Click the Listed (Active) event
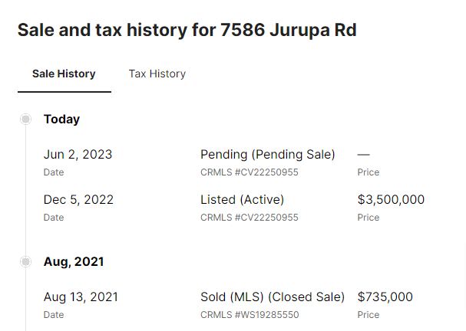 coord(242,199)
